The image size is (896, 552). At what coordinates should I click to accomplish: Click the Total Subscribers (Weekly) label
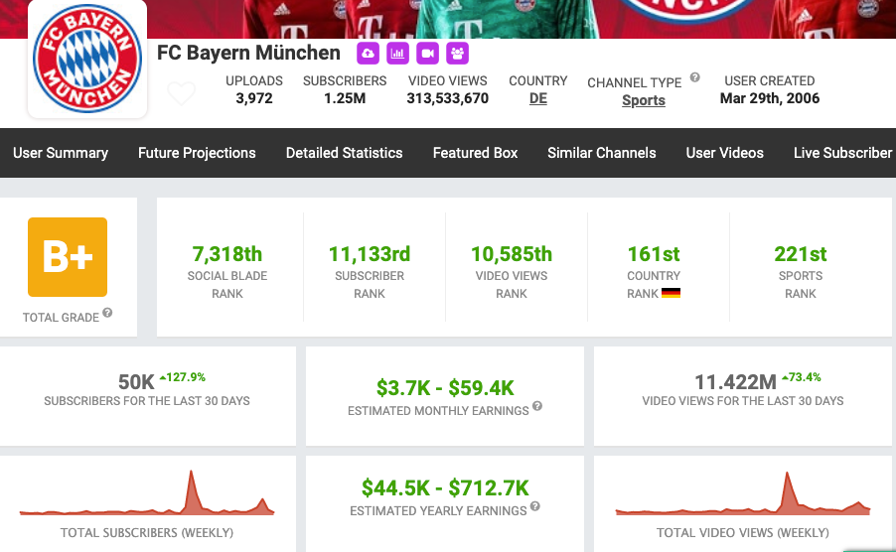(147, 533)
